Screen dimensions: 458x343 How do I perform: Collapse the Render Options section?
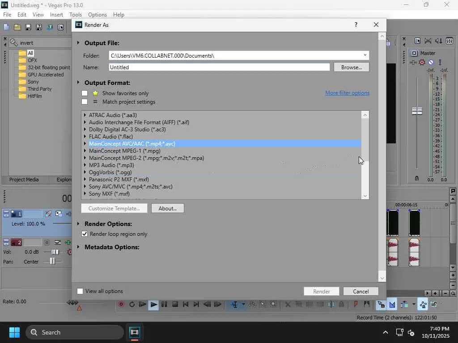point(78,224)
